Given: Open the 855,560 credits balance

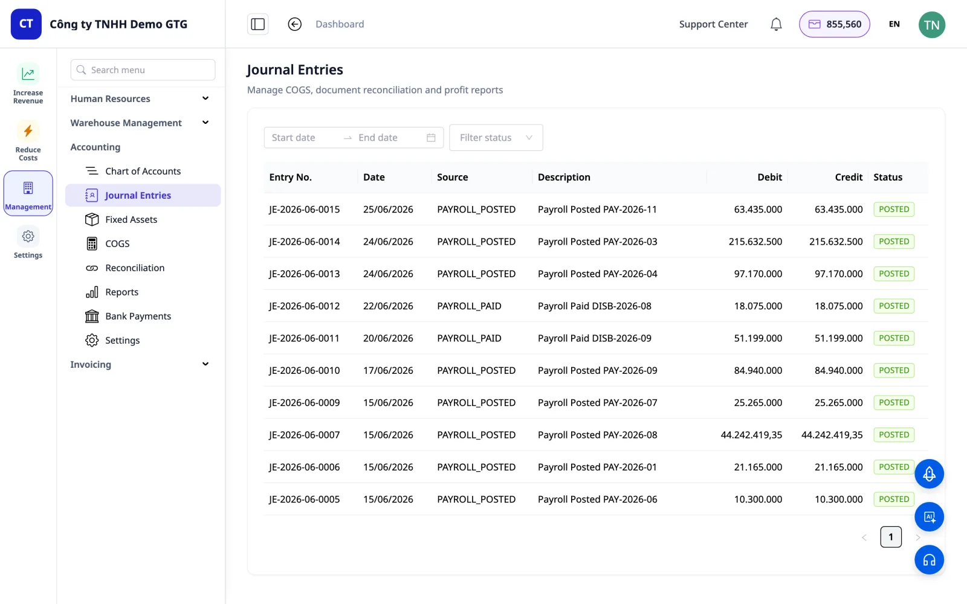Looking at the screenshot, I should coord(834,24).
